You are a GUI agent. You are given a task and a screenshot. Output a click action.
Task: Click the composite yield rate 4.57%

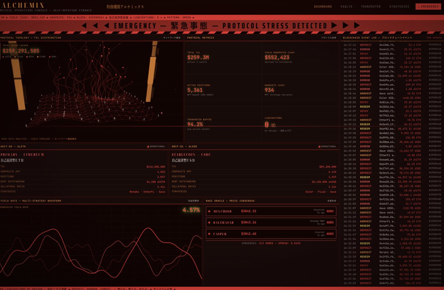(x=191, y=210)
